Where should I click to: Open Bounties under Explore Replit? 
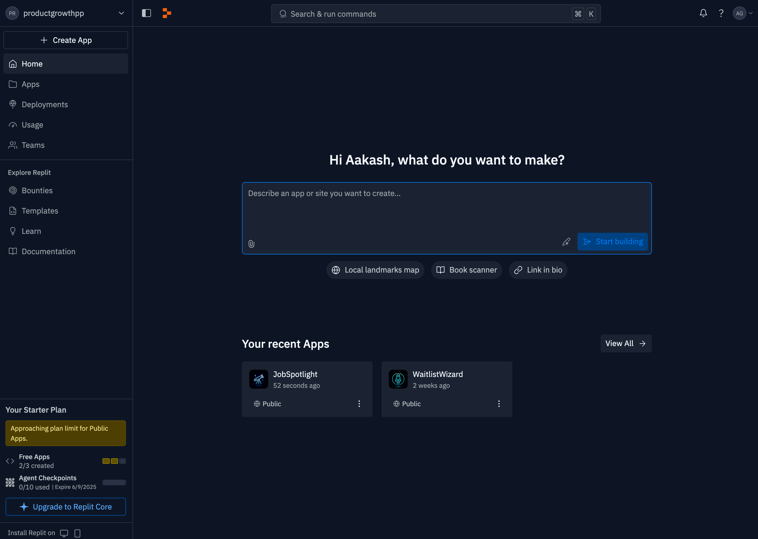tap(37, 190)
